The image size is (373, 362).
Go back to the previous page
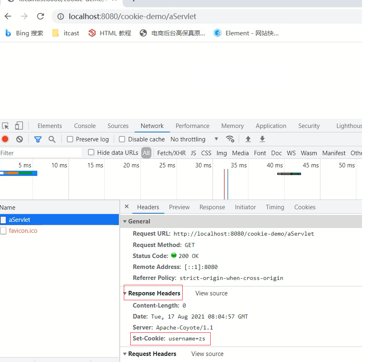pyautogui.click(x=8, y=16)
